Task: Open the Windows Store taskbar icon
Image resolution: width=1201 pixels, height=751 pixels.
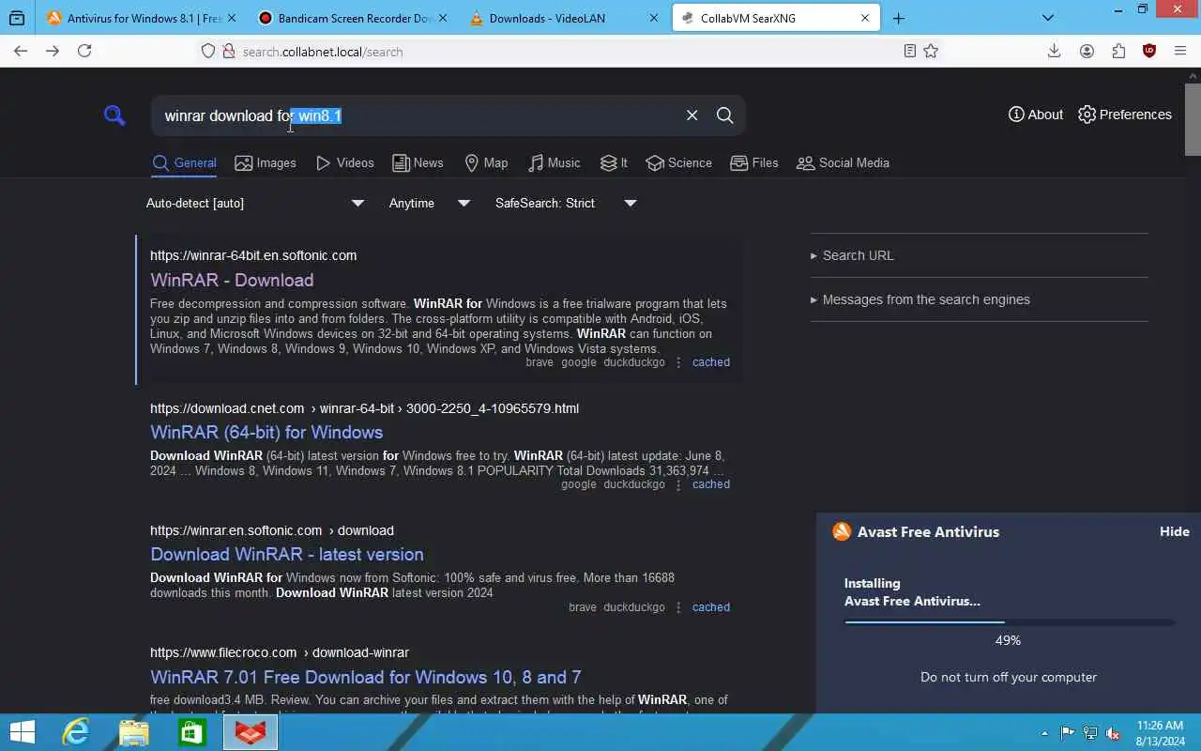Action: [192, 732]
